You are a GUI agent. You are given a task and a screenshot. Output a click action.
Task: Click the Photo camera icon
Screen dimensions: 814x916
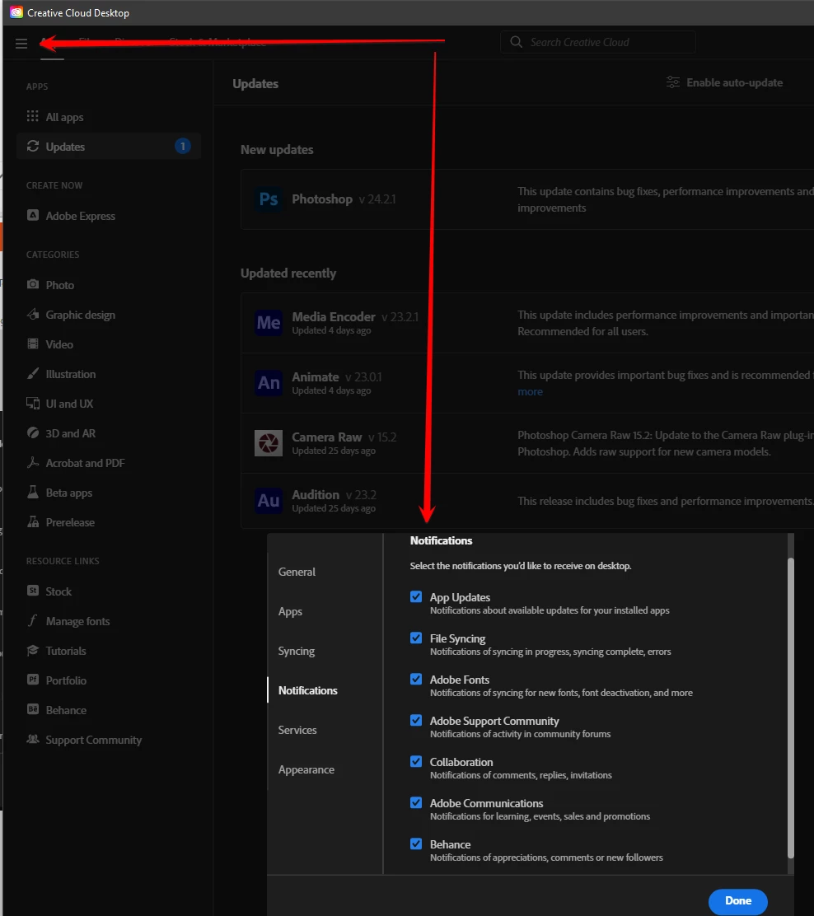pyautogui.click(x=33, y=284)
